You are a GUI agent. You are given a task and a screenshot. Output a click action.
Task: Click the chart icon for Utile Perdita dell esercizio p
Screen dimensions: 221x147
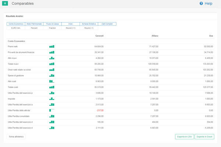tap(52, 93)
